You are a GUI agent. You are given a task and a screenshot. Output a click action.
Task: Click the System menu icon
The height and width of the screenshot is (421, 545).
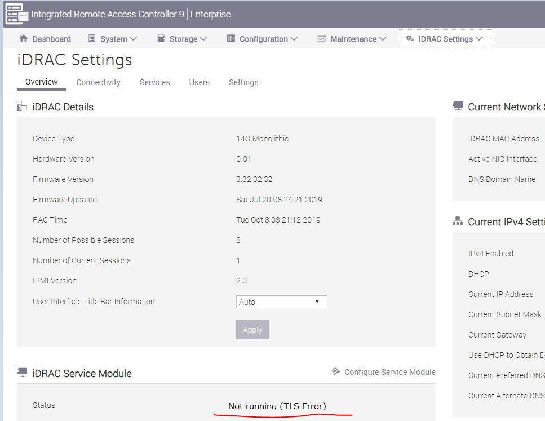tap(92, 39)
